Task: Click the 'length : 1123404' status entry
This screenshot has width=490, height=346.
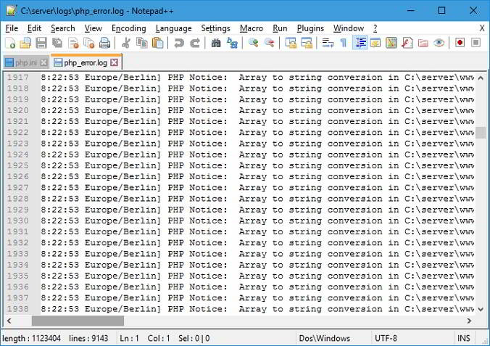Action: pos(32,338)
